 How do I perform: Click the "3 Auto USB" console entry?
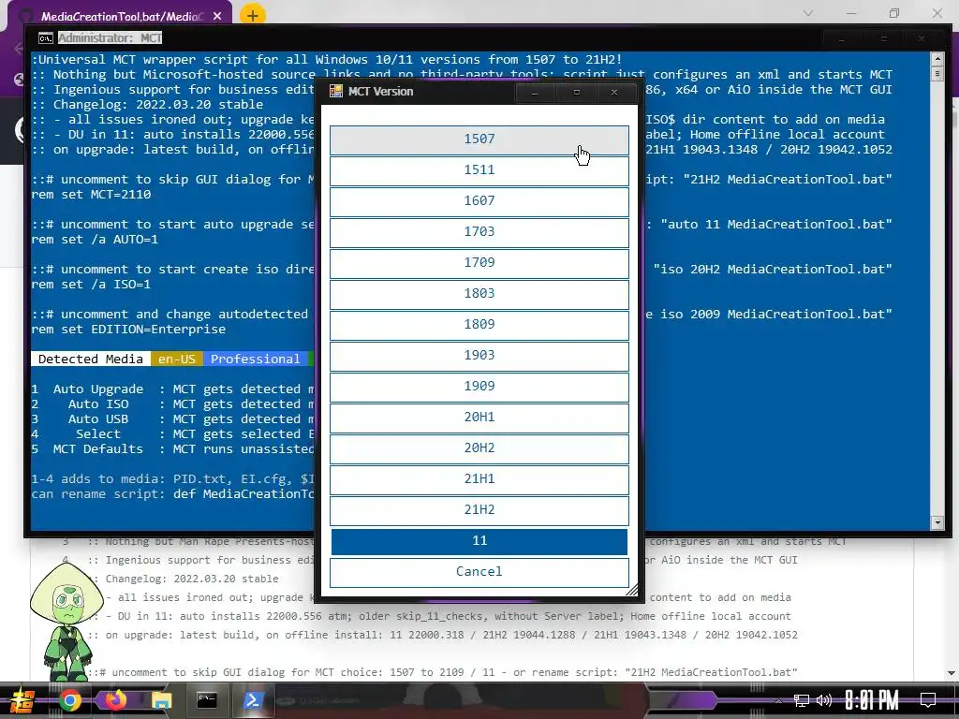pyautogui.click(x=81, y=419)
